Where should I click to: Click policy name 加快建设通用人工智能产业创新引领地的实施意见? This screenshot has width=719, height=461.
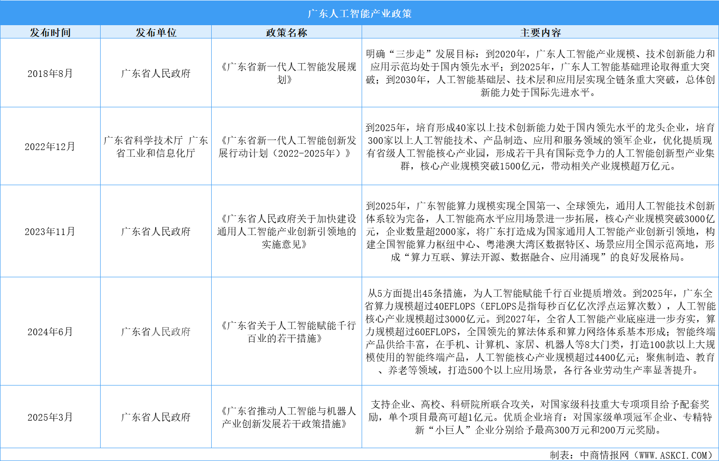click(x=287, y=231)
